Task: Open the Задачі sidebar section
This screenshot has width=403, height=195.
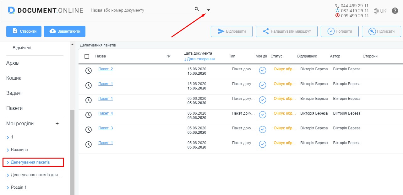Action: [x=14, y=93]
